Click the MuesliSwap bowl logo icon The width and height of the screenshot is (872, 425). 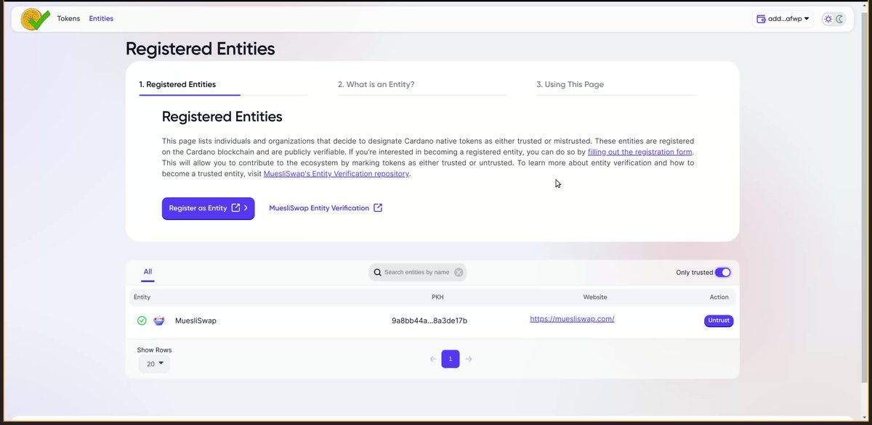pos(159,321)
